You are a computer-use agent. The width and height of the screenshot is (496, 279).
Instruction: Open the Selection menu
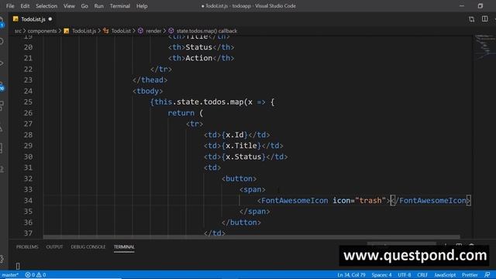(x=46, y=6)
